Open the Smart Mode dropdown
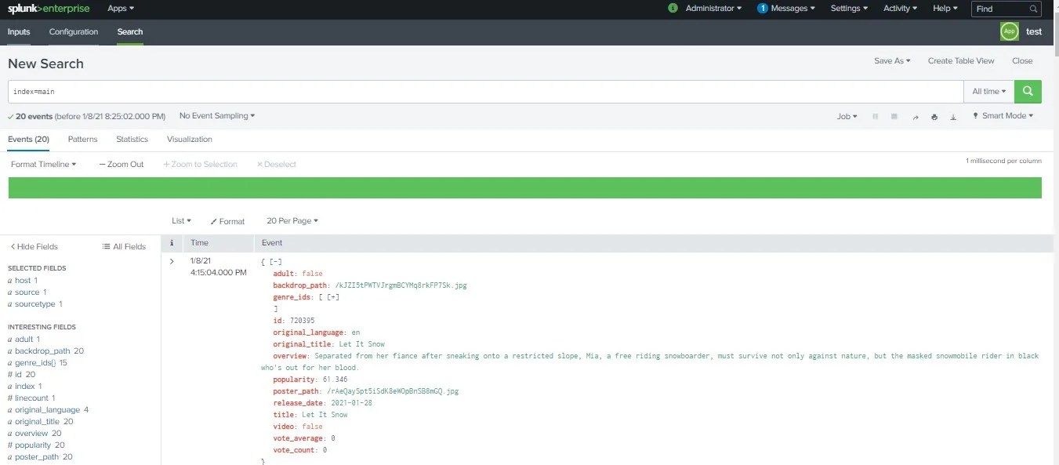This screenshot has height=465, width=1059. [x=1002, y=116]
